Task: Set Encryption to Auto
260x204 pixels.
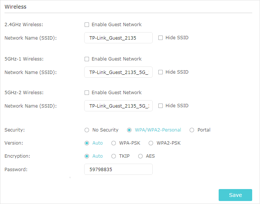Action: pos(87,156)
